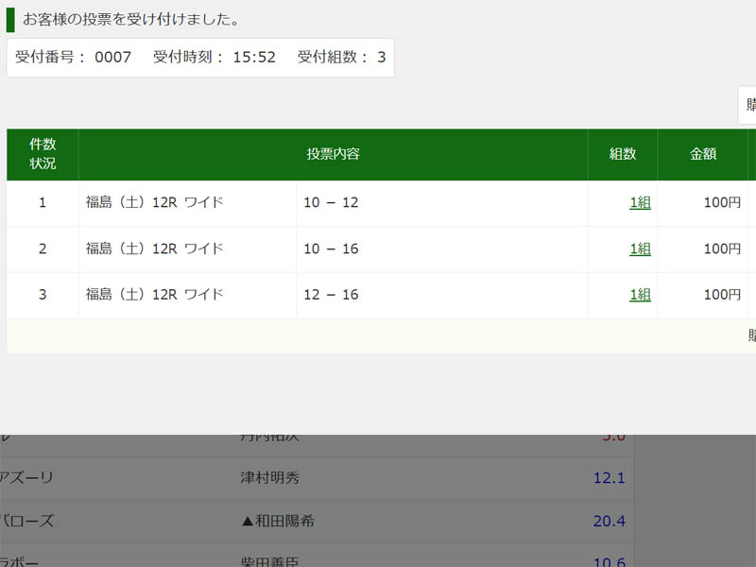Click 福島(土)12R ワイド in row 3
The height and width of the screenshot is (567, 756).
click(x=155, y=295)
